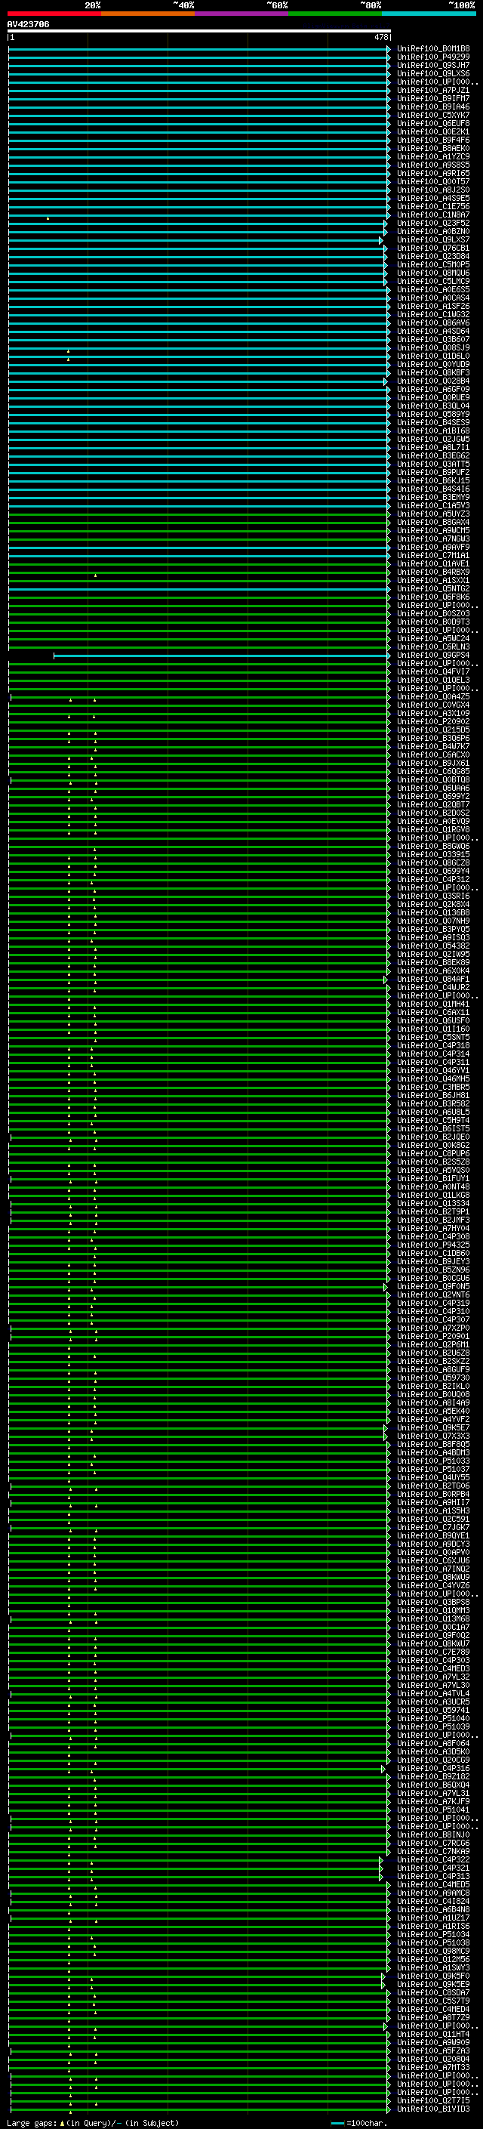The image size is (483, 2129).
Task: Click the UniRef100_A7MT33 label
Action: click(x=433, y=2067)
